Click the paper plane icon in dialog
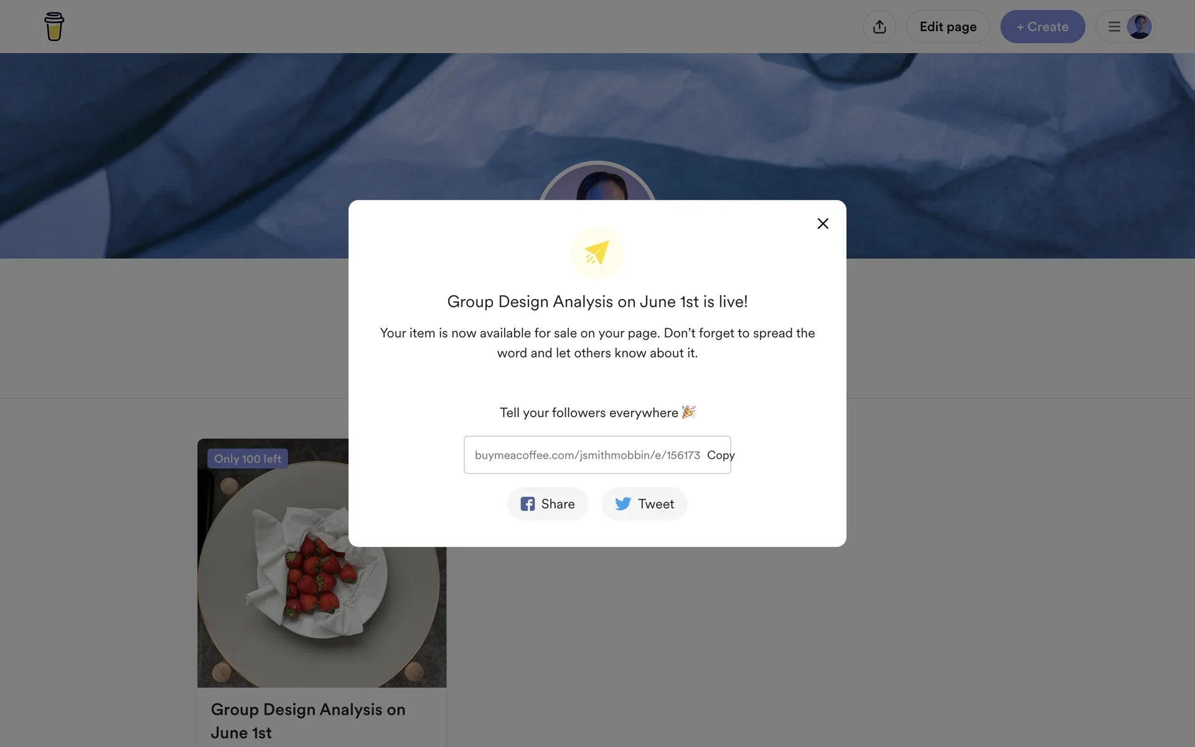The image size is (1195, 747). tap(597, 253)
